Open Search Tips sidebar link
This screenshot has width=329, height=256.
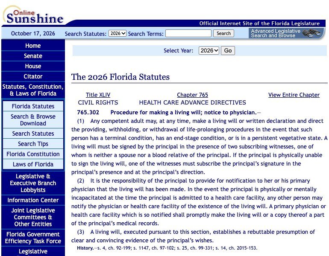[33, 144]
